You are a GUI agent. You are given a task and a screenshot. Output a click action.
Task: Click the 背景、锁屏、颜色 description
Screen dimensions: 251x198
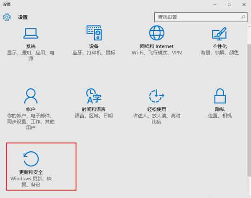(x=220, y=53)
